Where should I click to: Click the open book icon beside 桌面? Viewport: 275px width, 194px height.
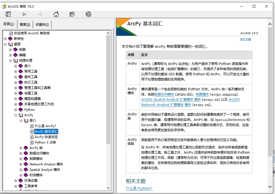(x=10, y=44)
